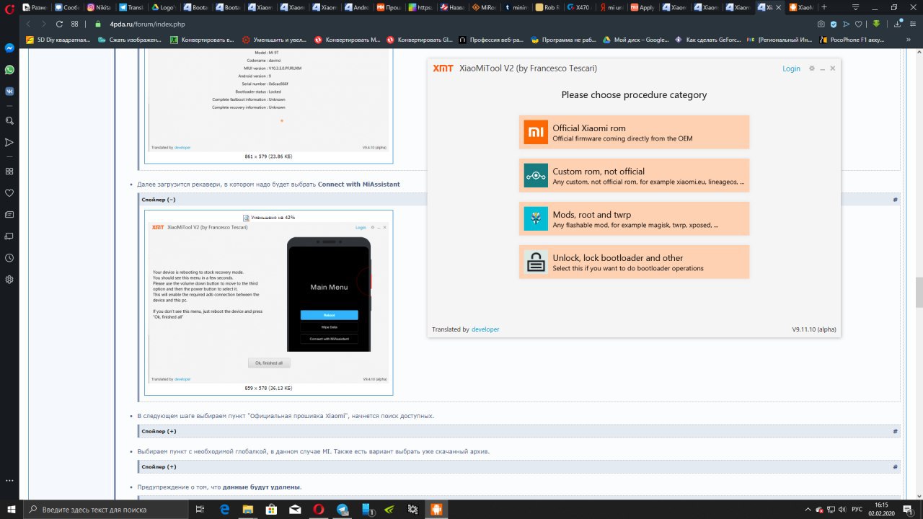The width and height of the screenshot is (923, 519).
Task: Open device info screenshot thumbnail
Action: click(268, 101)
